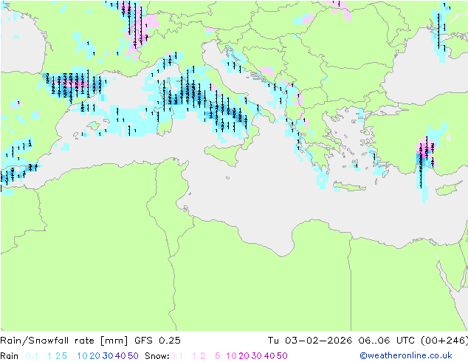Image resolution: width=468 pixels, height=362 pixels.
Task: Select the Snow legend value 20
Action: [244, 356]
